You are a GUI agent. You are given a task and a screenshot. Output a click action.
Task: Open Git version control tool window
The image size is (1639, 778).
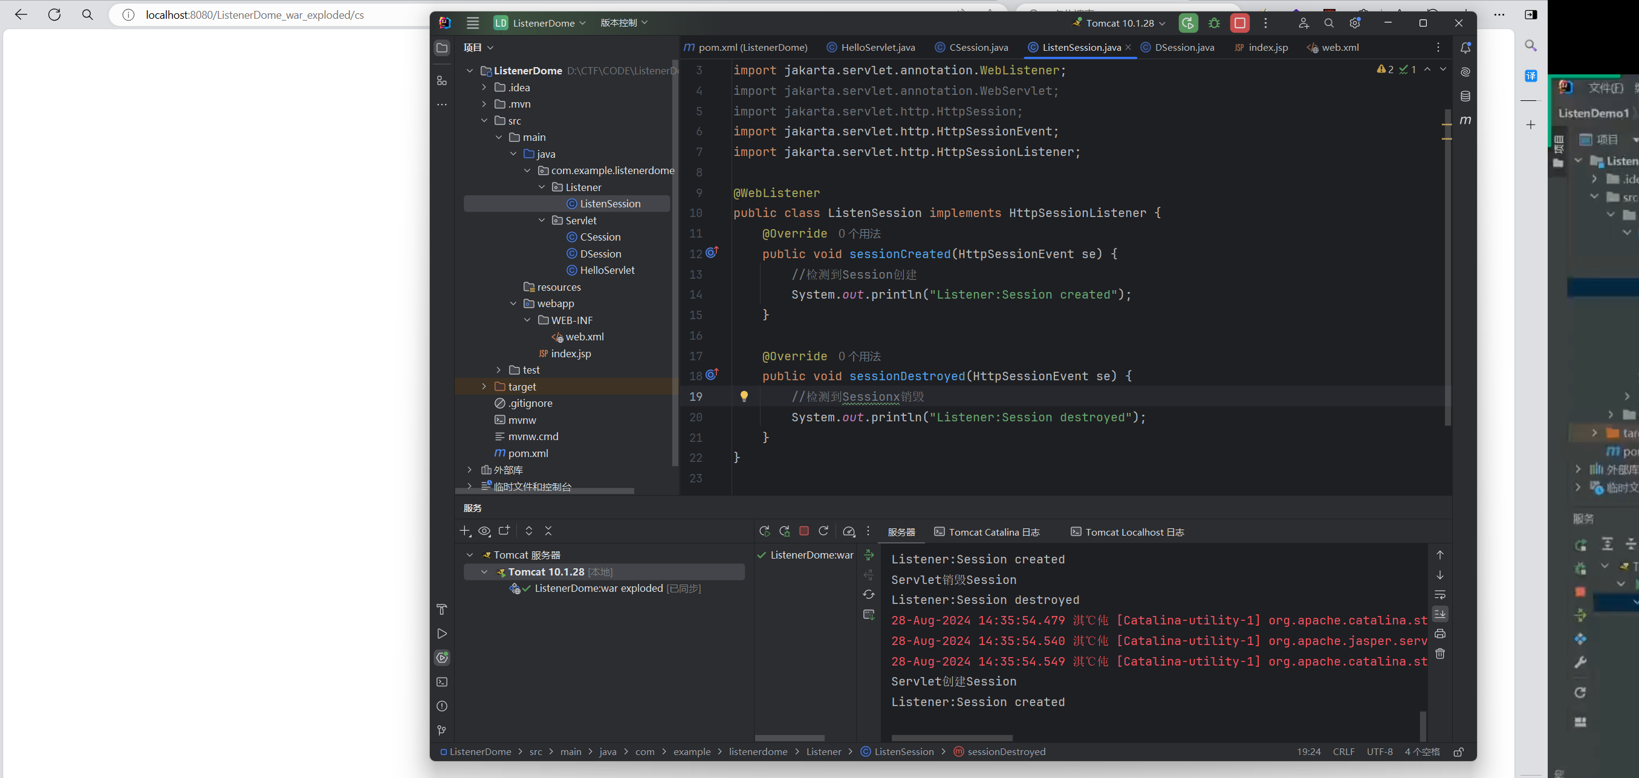[441, 730]
